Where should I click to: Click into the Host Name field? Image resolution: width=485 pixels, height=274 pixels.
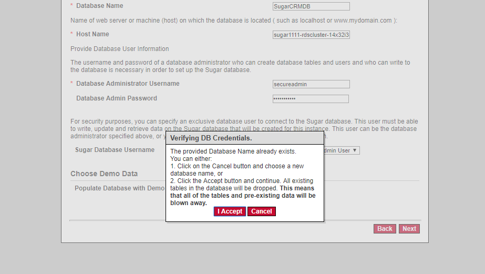(x=311, y=35)
